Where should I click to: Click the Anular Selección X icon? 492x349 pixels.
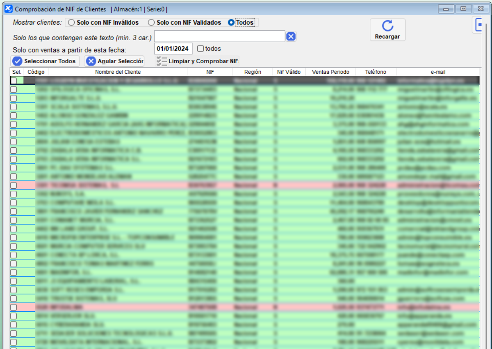point(91,61)
